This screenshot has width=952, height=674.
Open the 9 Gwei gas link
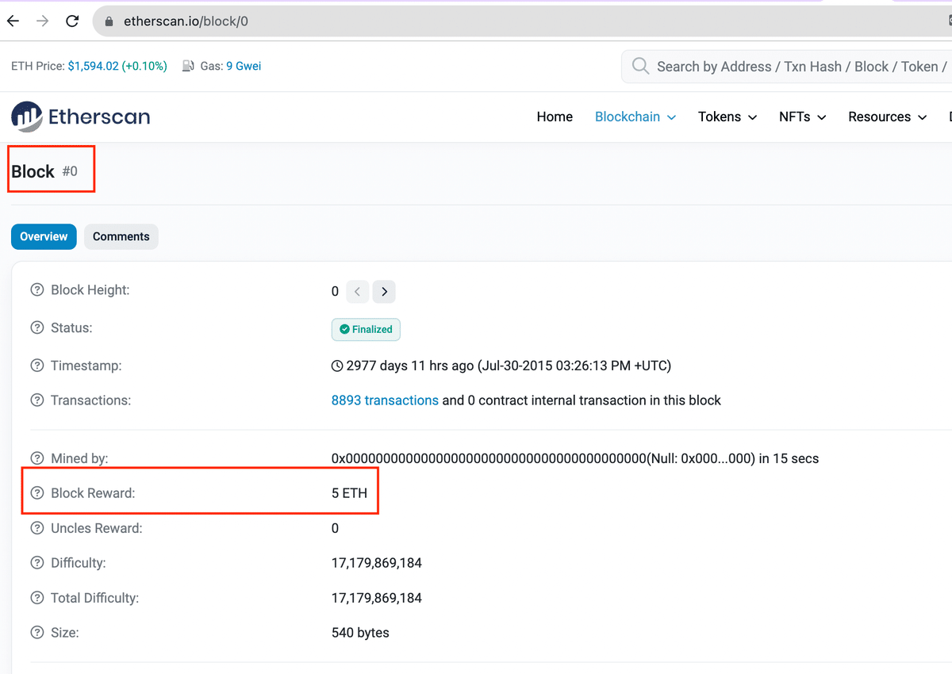tap(244, 67)
